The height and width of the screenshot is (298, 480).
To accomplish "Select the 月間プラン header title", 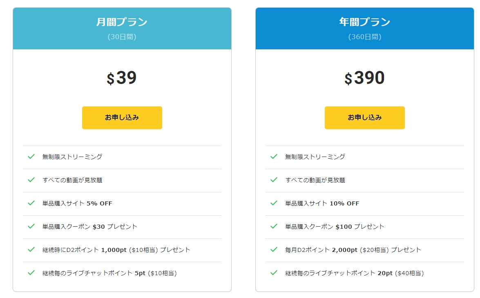I will [x=122, y=22].
